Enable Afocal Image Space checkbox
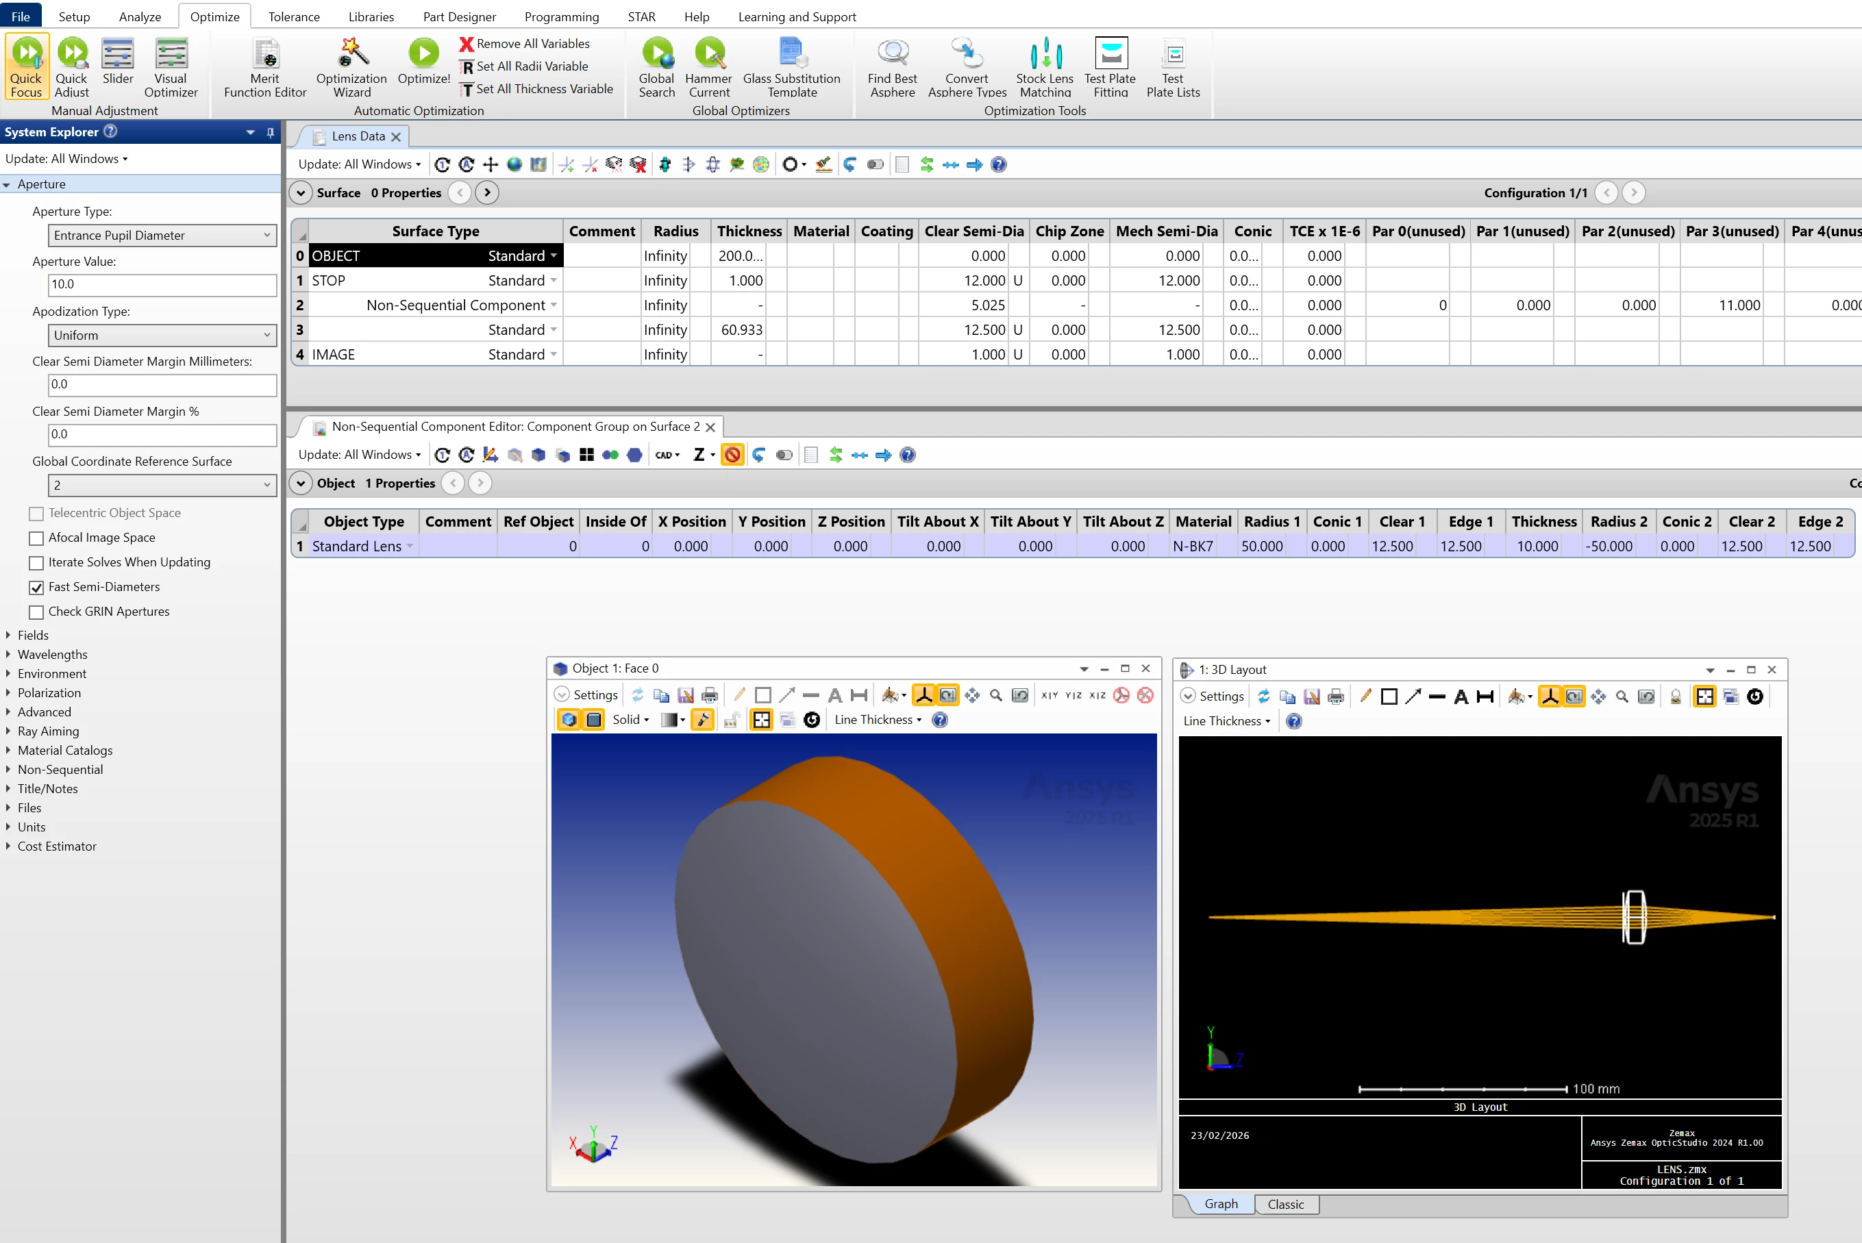1862x1243 pixels. (36, 538)
